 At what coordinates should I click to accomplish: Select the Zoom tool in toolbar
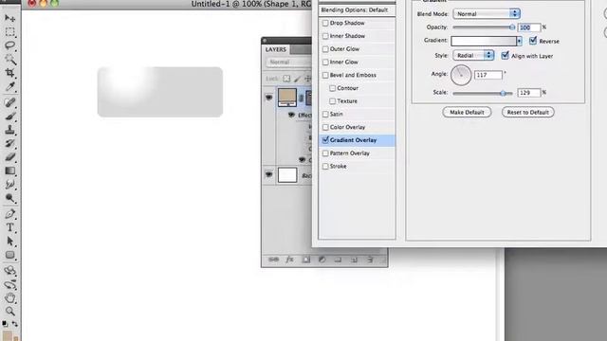[x=10, y=312]
